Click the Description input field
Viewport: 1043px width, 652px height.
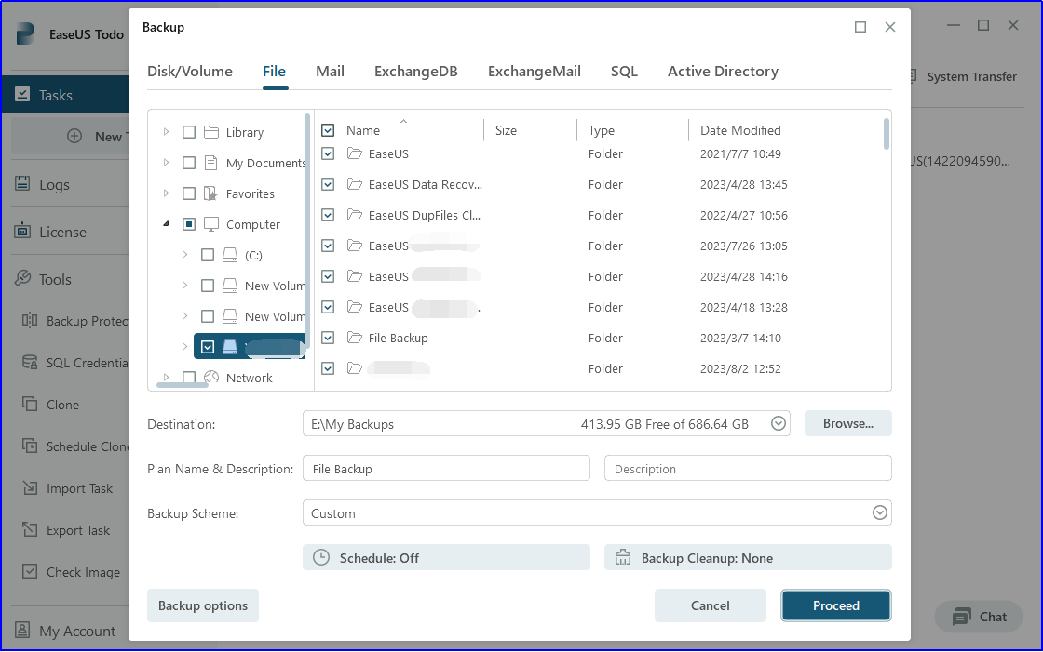(x=748, y=469)
